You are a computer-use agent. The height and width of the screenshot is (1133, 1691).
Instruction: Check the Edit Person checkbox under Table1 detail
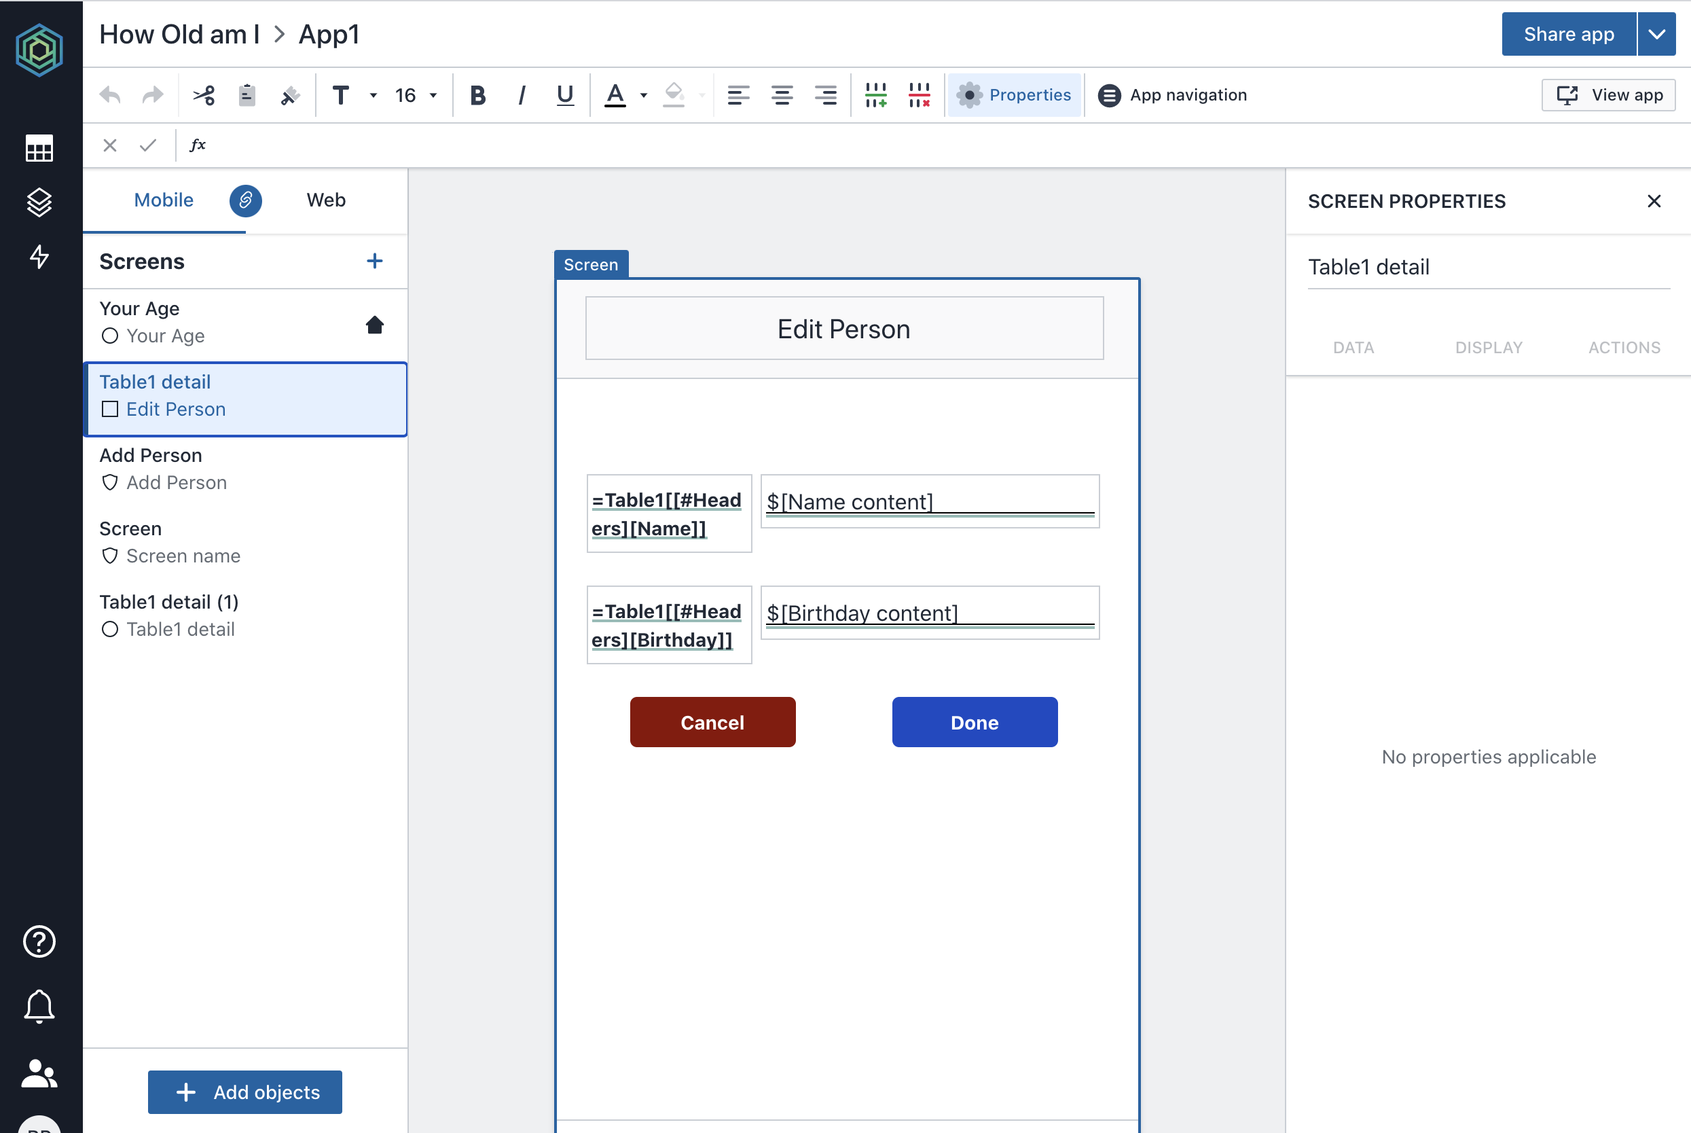(x=110, y=409)
